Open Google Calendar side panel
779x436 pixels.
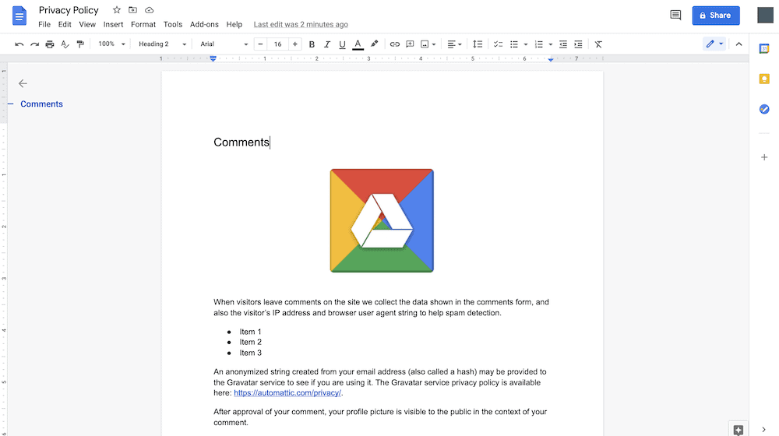coord(764,49)
